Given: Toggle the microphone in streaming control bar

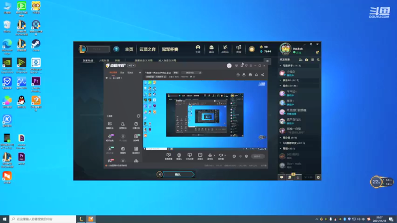Looking at the screenshot, I should [x=210, y=156].
